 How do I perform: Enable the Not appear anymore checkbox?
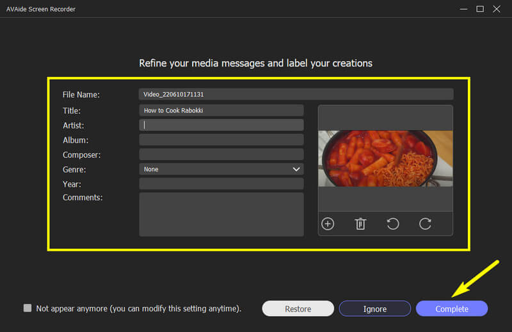(x=28, y=308)
